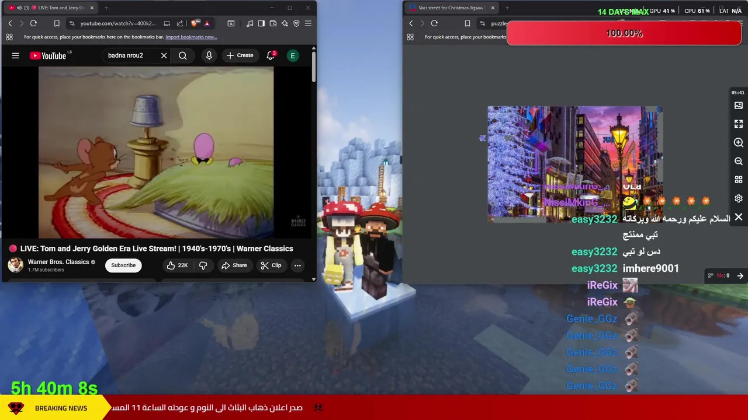Zoom in on the jigsaw puzzle
This screenshot has width=748, height=420.
(x=739, y=143)
